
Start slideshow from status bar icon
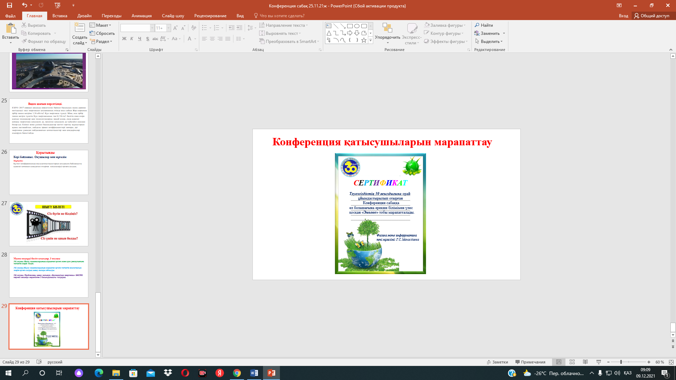click(599, 362)
